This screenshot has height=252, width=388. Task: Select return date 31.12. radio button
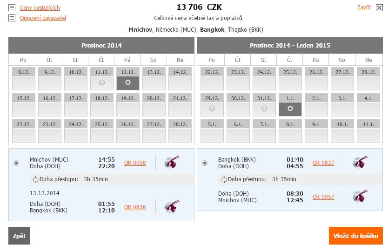(264, 109)
